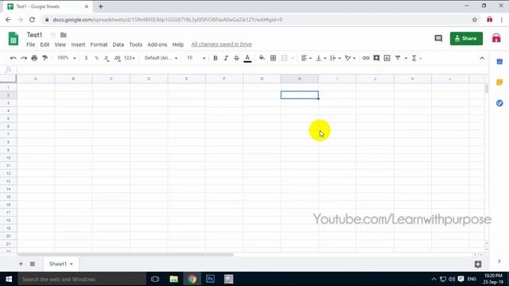Click the Redo icon in toolbar
Image resolution: width=509 pixels, height=286 pixels.
[x=24, y=58]
